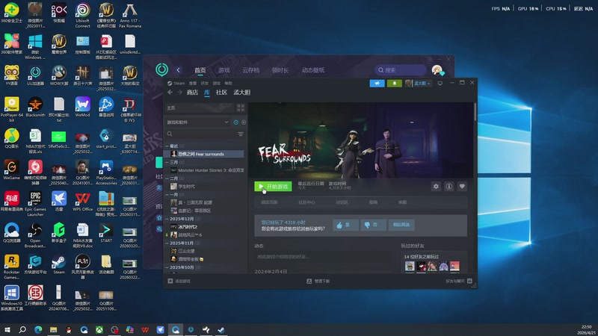Screen dimensions: 598x336
Task: Collapse the 2025年10月 group
Action: 167,267
